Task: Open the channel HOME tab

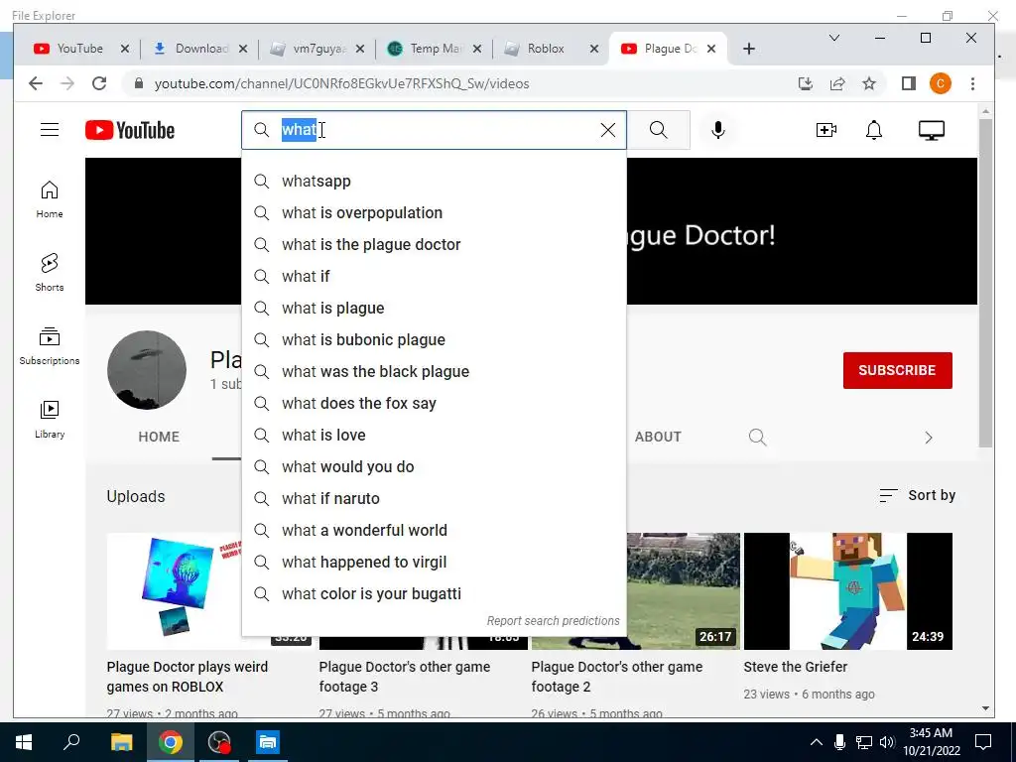Action: point(159,437)
